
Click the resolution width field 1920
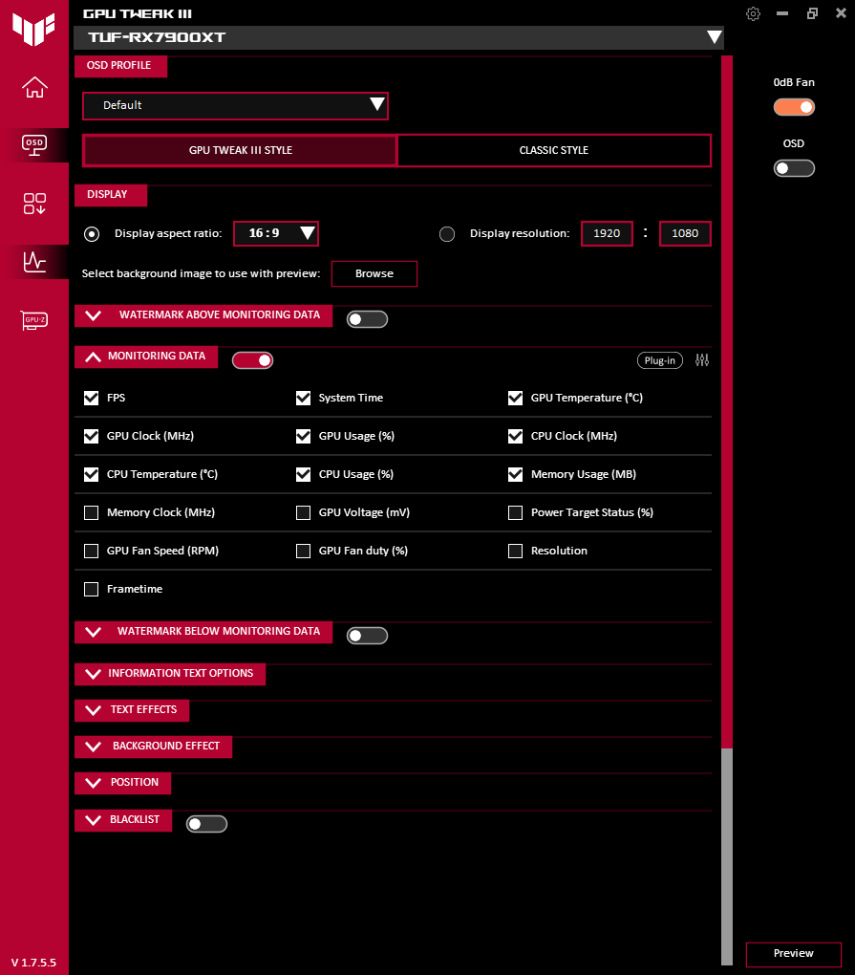607,233
